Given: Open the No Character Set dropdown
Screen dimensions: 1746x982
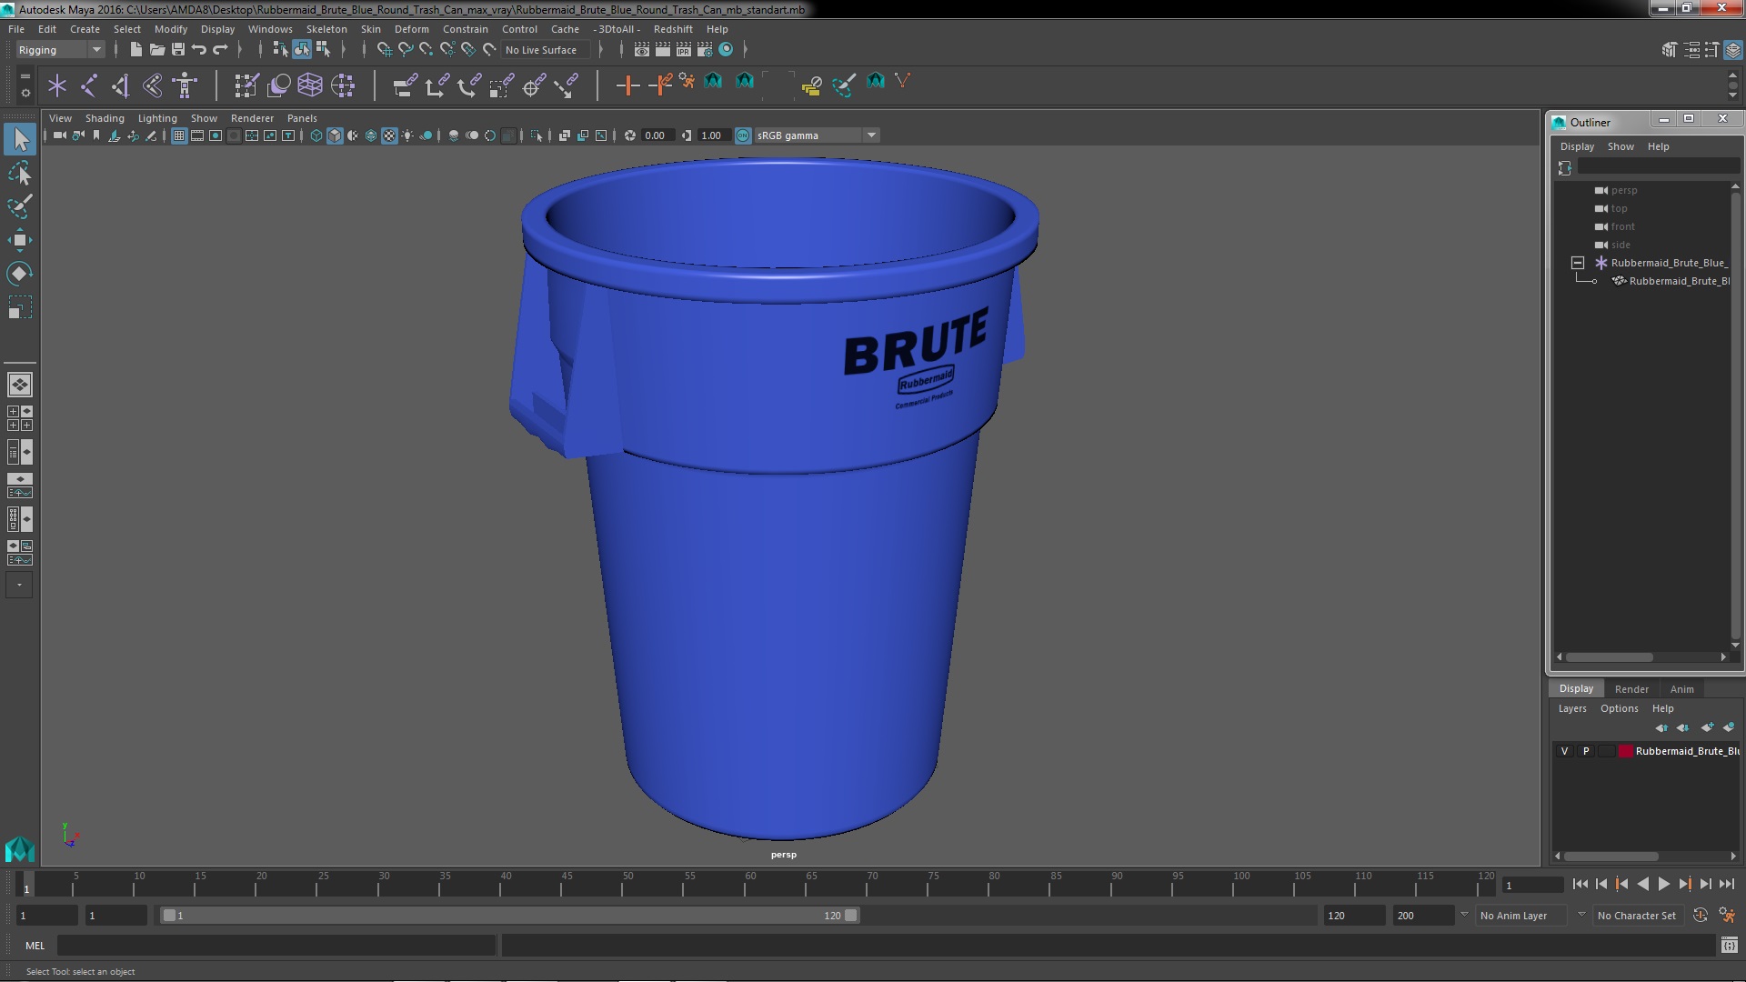Looking at the screenshot, I should pyautogui.click(x=1637, y=916).
